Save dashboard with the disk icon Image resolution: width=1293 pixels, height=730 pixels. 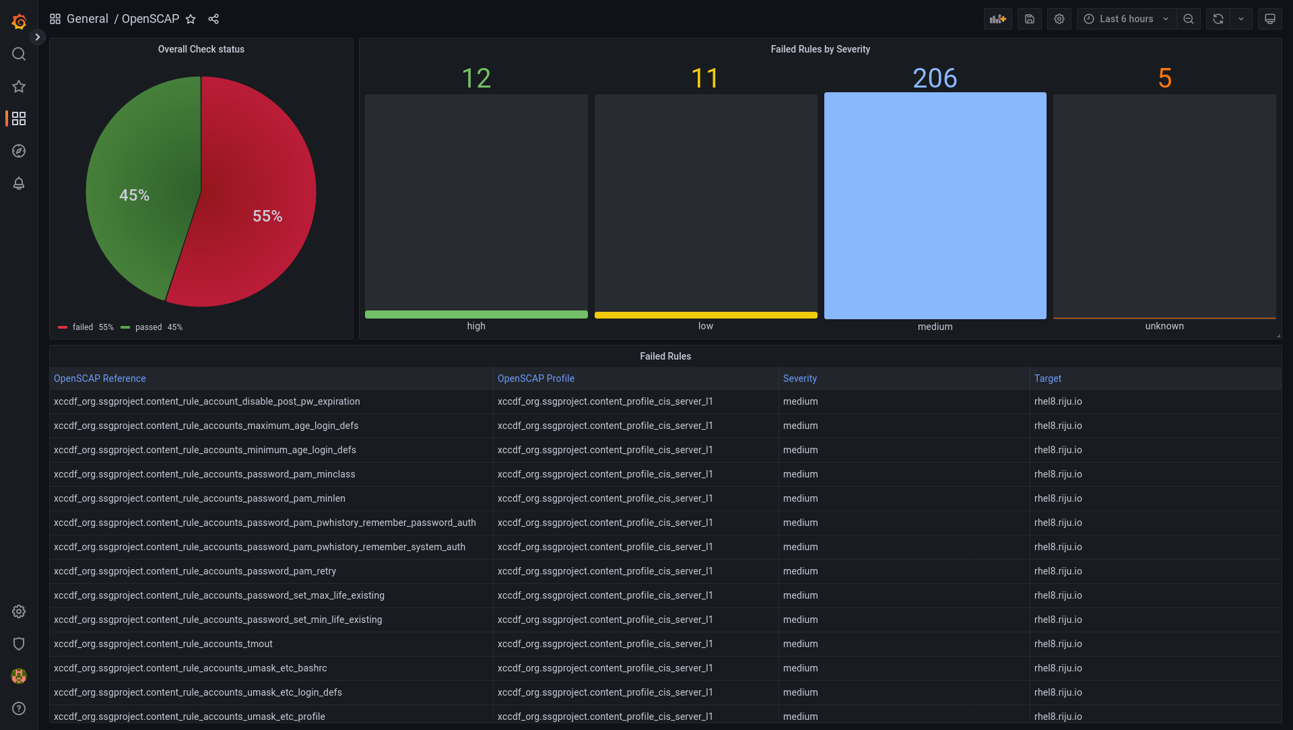tap(1029, 19)
